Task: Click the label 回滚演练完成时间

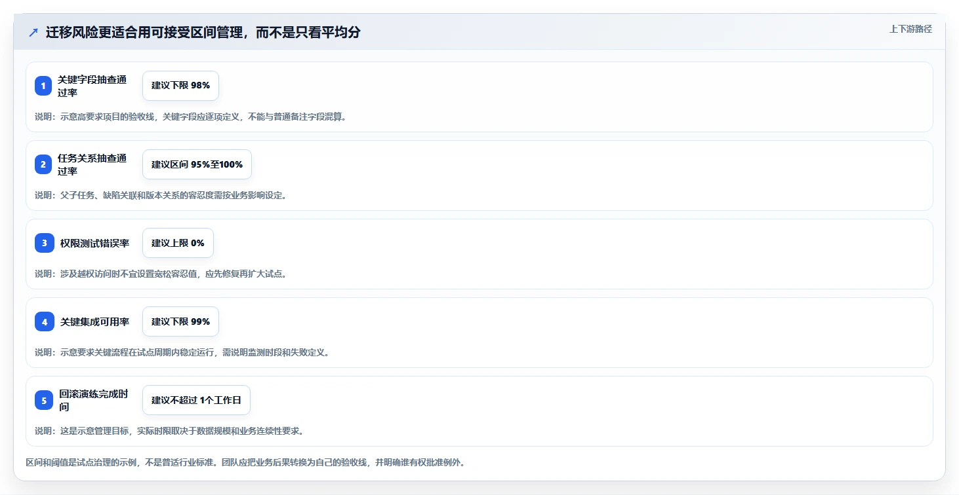Action: [93, 400]
